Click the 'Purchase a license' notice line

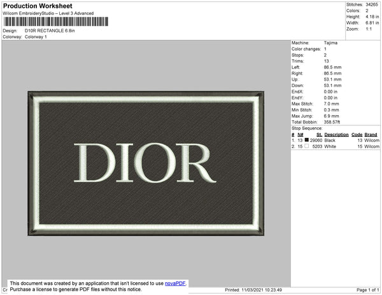tap(76, 289)
